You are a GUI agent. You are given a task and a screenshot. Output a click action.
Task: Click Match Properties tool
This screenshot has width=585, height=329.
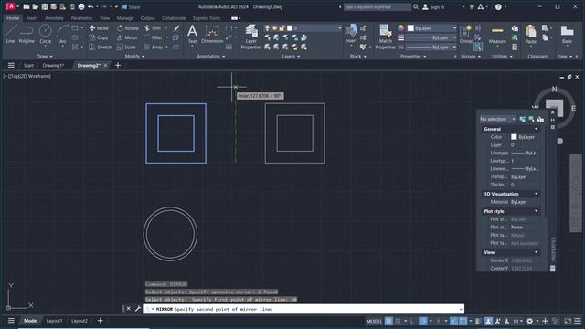coord(385,37)
